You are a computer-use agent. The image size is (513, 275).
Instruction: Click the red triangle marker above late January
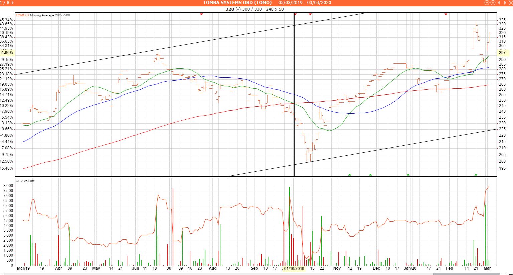click(x=446, y=14)
